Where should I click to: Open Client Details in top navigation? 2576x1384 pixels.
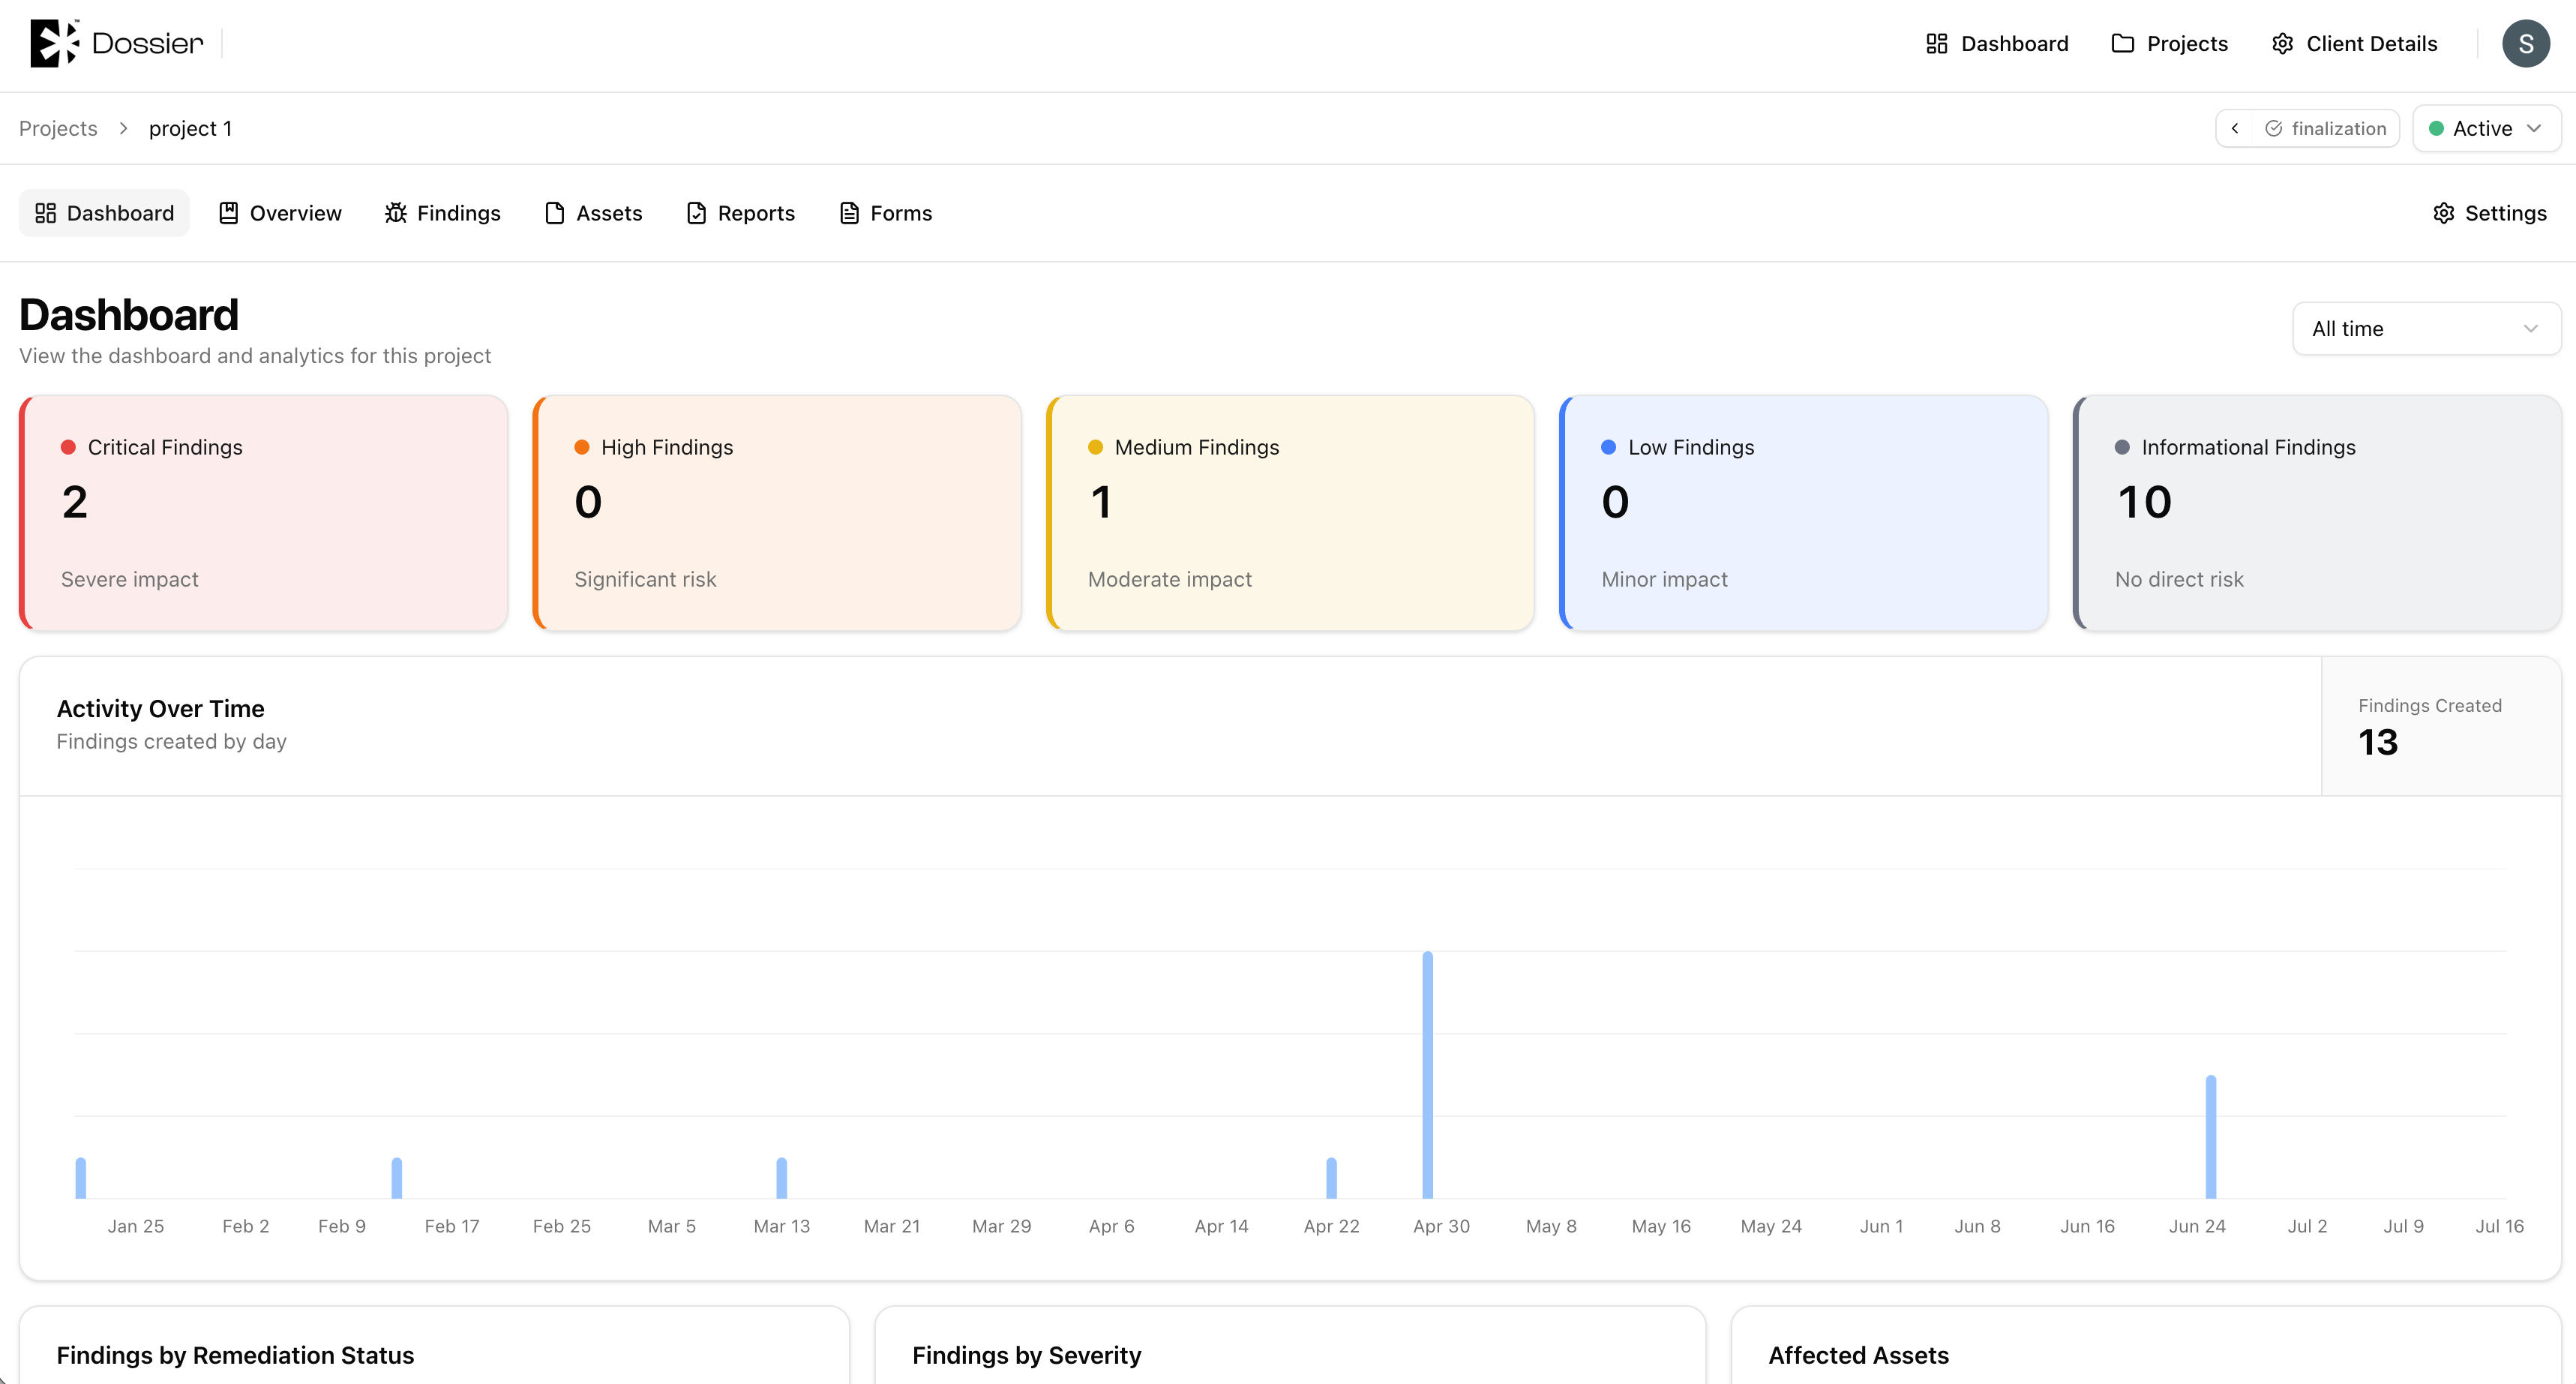2354,44
